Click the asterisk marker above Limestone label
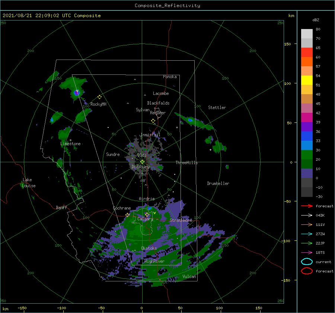335x313 pixels. [x=70, y=140]
